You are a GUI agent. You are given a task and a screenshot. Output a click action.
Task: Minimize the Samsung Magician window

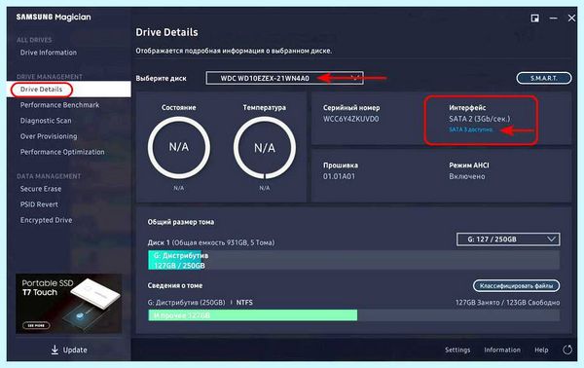554,18
